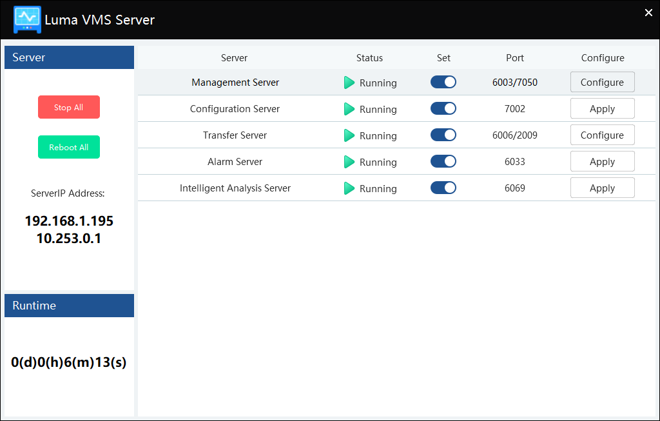Click the Luma VMS Server window title

100,20
